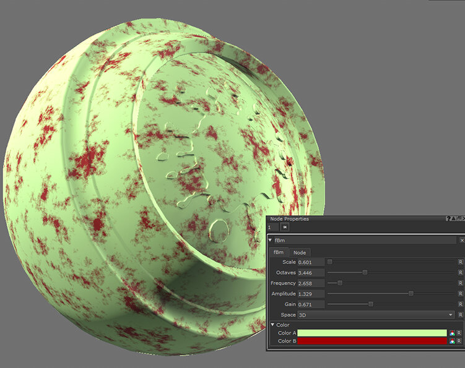Click the clear-all icon beside the panel count field
Screen dimensions: 465x368
pyautogui.click(x=285, y=228)
